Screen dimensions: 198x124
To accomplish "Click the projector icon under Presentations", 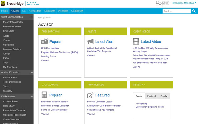I will coord(44,41).
